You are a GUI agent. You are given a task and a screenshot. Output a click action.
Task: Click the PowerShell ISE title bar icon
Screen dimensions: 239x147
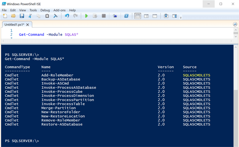[x=4, y=4]
